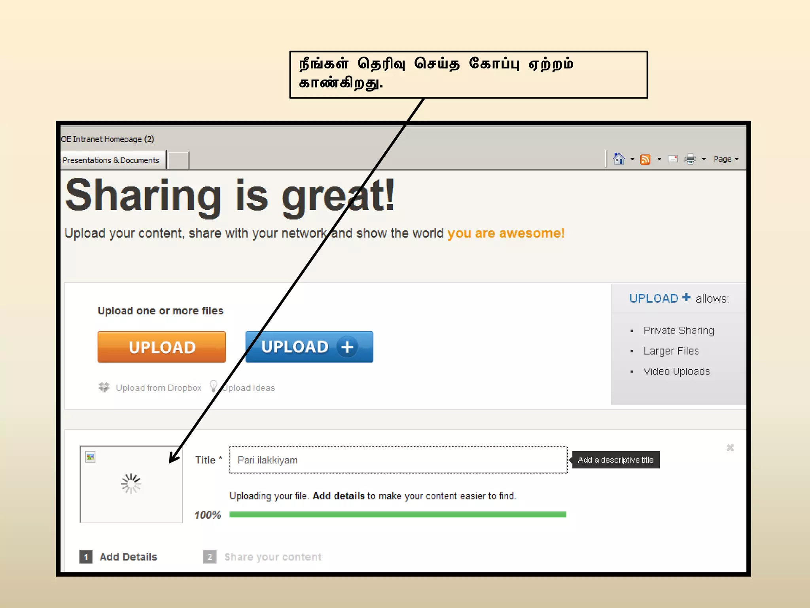
Task: Open the empty new tab button
Action: 179,160
